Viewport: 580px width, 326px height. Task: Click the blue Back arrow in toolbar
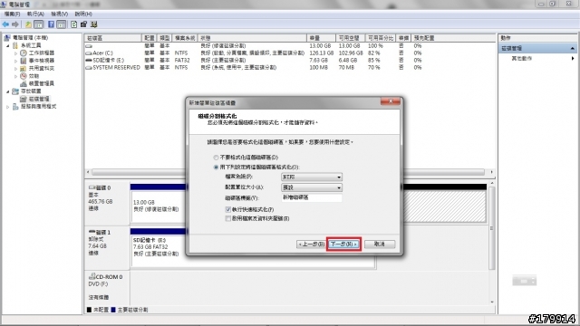(5, 24)
